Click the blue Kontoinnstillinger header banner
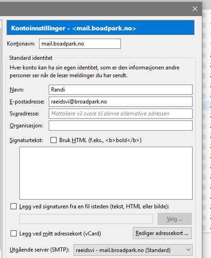This screenshot has width=211, height=258. click(x=101, y=28)
